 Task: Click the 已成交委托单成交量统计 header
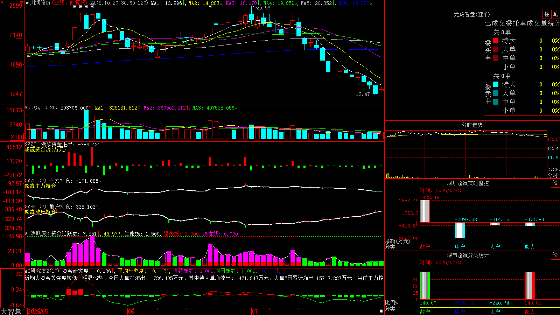point(523,23)
